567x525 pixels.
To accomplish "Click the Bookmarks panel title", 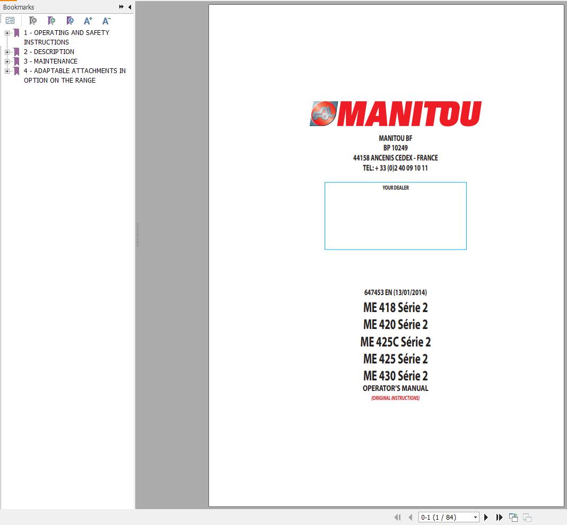I will [19, 7].
